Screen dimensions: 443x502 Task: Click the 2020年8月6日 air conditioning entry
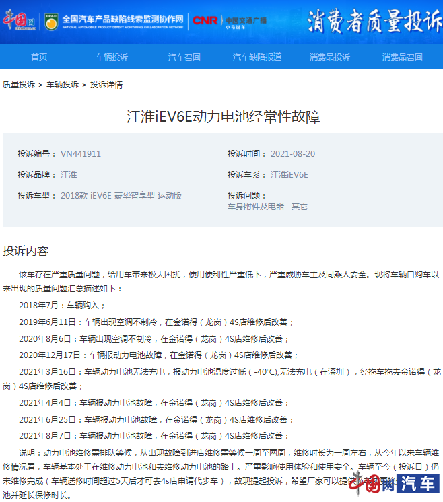click(x=154, y=338)
